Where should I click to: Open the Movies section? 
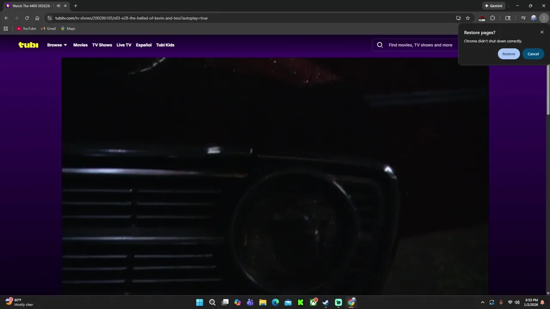coord(80,45)
